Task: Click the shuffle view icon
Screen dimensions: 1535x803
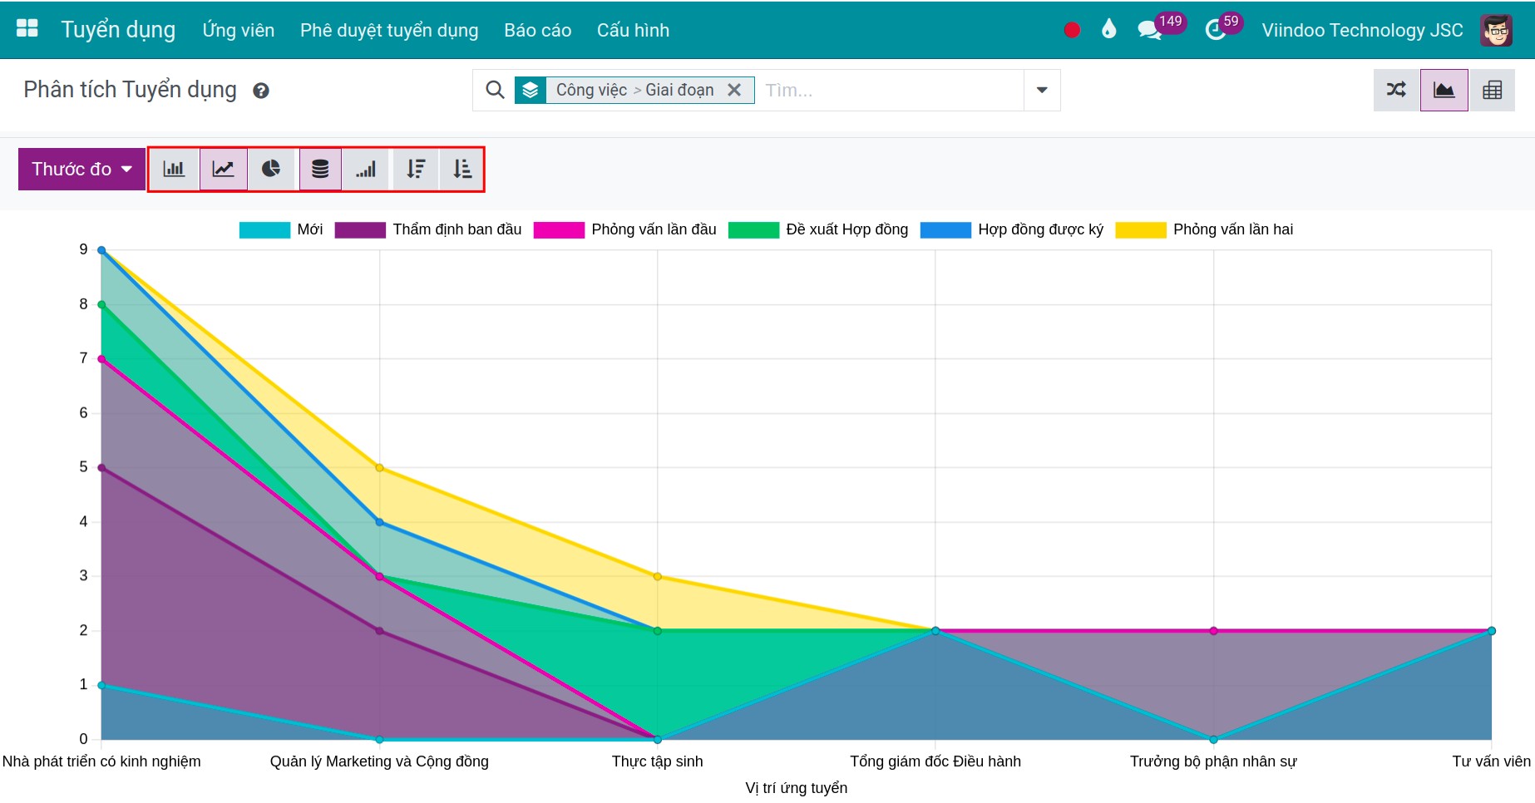Action: pos(1397,90)
